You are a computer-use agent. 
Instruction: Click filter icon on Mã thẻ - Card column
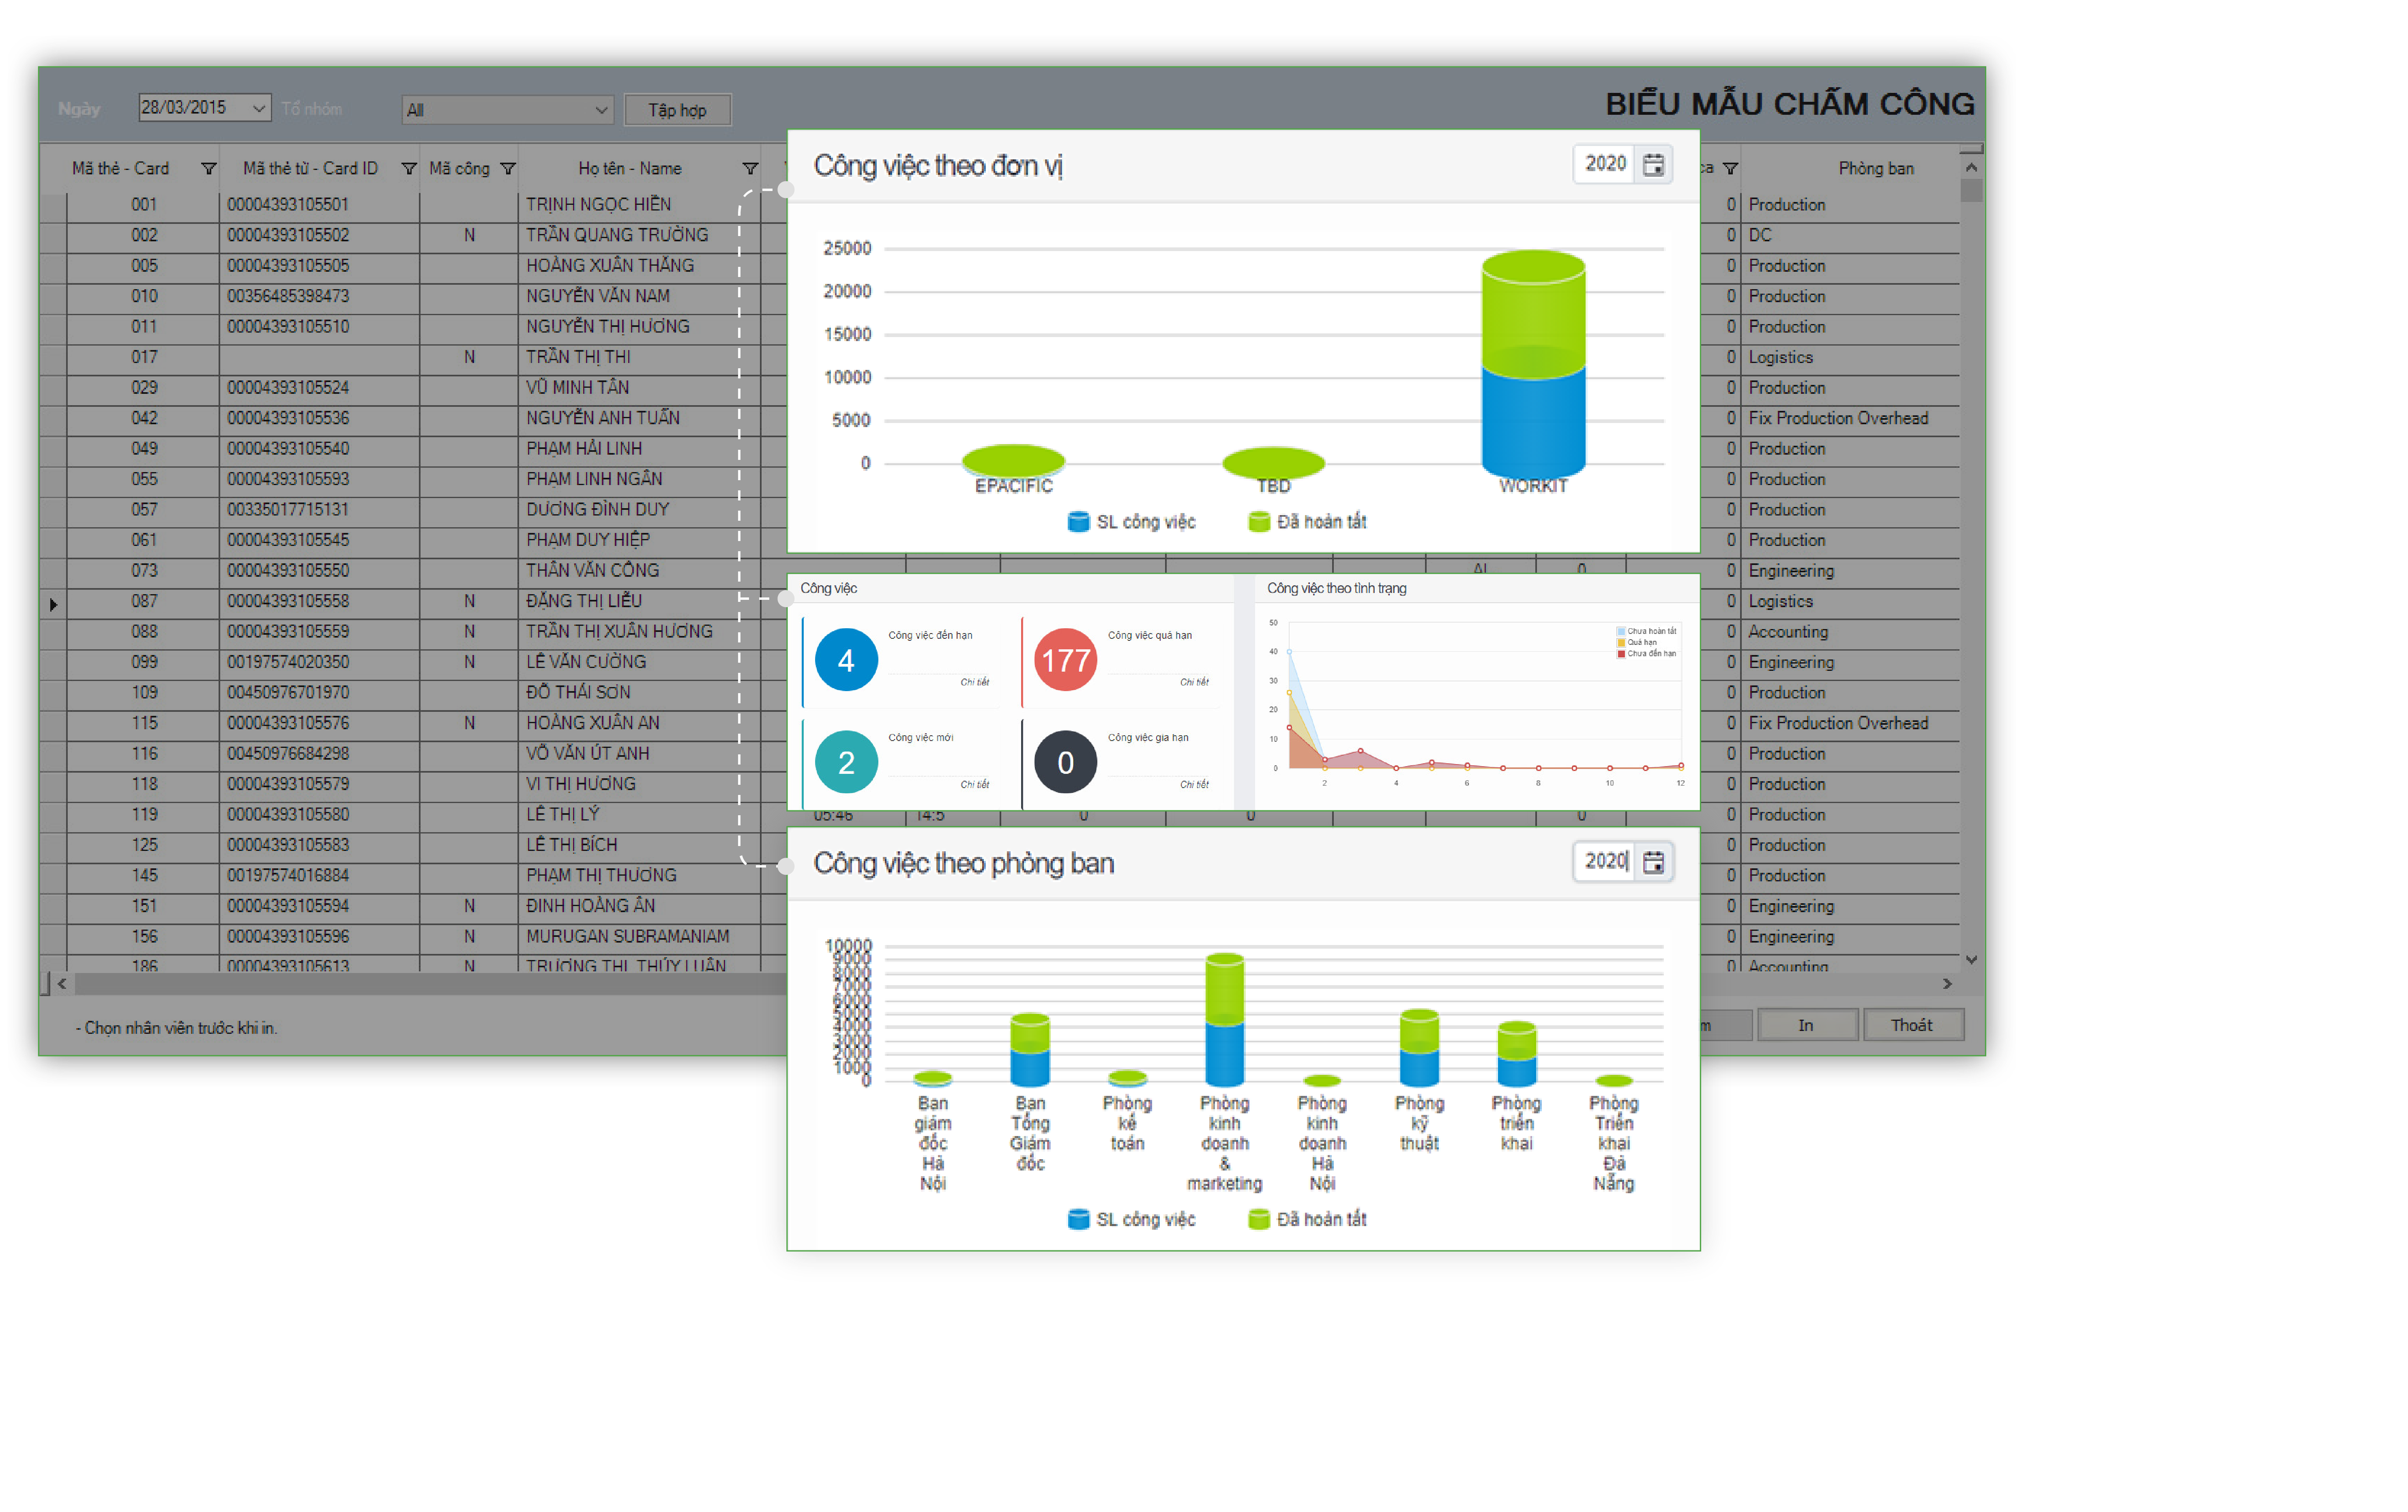208,169
